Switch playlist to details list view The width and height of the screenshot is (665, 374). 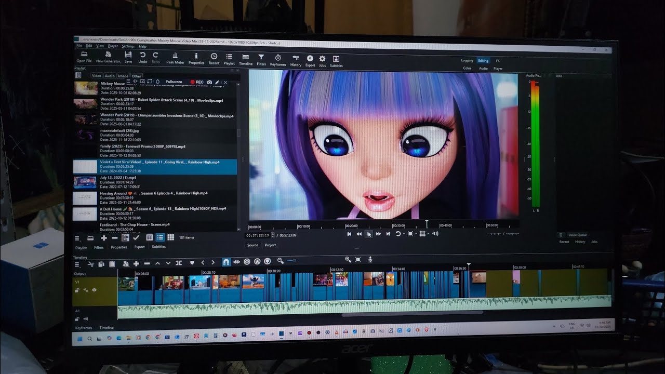(160, 237)
